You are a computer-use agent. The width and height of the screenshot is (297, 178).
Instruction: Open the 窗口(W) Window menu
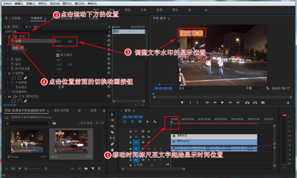[x=80, y=3]
